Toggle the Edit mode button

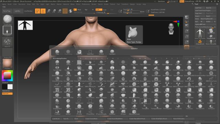pos(37,11)
